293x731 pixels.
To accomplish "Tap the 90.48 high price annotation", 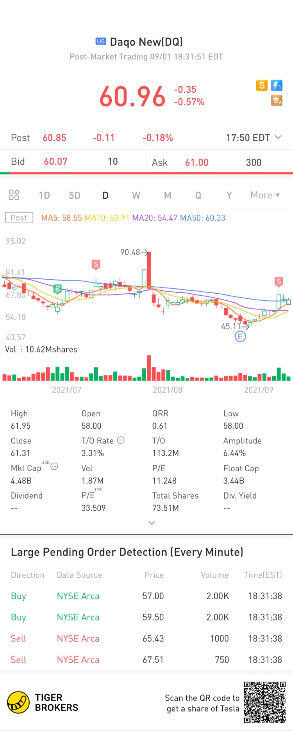I will 134,252.
